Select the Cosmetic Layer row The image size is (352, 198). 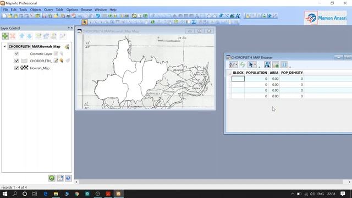point(41,54)
